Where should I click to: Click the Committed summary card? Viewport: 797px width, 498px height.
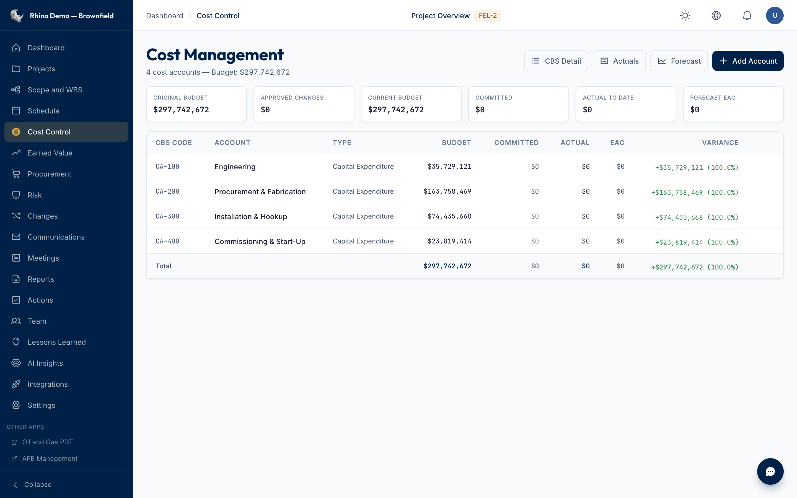coord(518,104)
